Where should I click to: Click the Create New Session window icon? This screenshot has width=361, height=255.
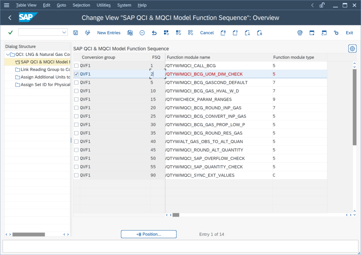pos(312,33)
